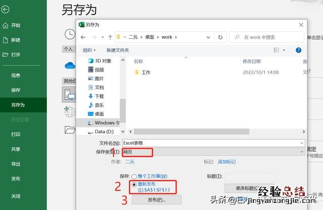Click the search box for work folder
Viewport: 323px width, 210px height.
(267, 37)
